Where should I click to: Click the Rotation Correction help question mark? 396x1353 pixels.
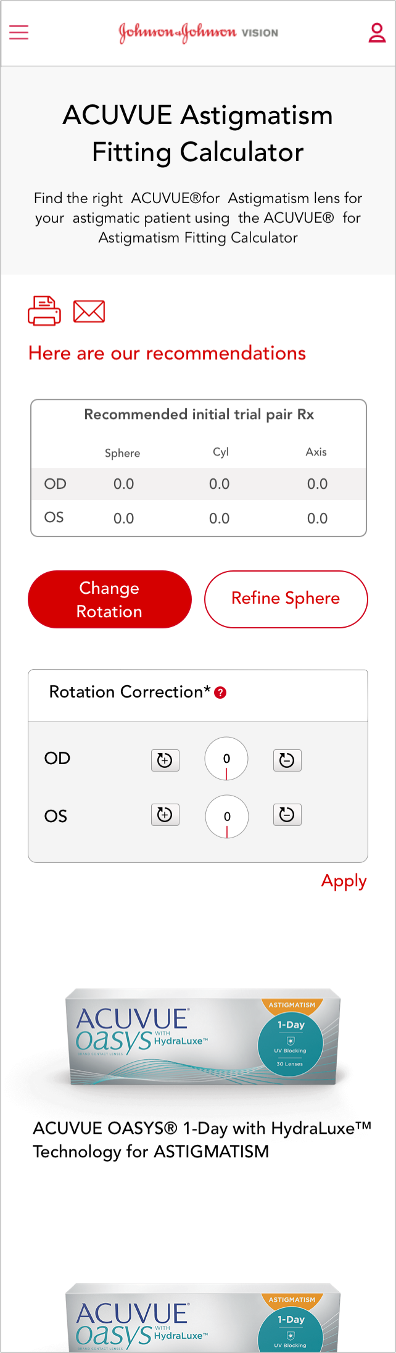220,693
